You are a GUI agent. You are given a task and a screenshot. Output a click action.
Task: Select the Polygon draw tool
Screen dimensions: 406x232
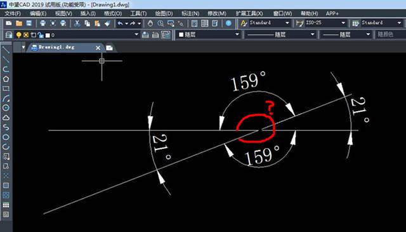tap(6, 79)
